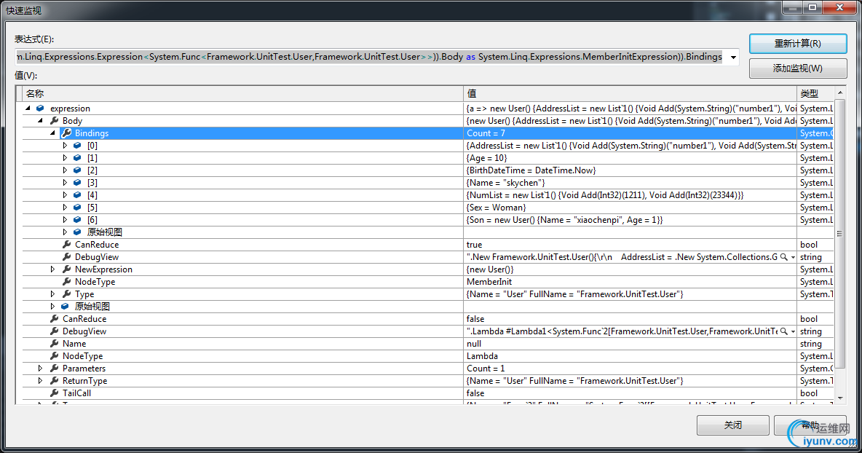Expand binding item [2]
This screenshot has width=862, height=453.
click(65, 170)
